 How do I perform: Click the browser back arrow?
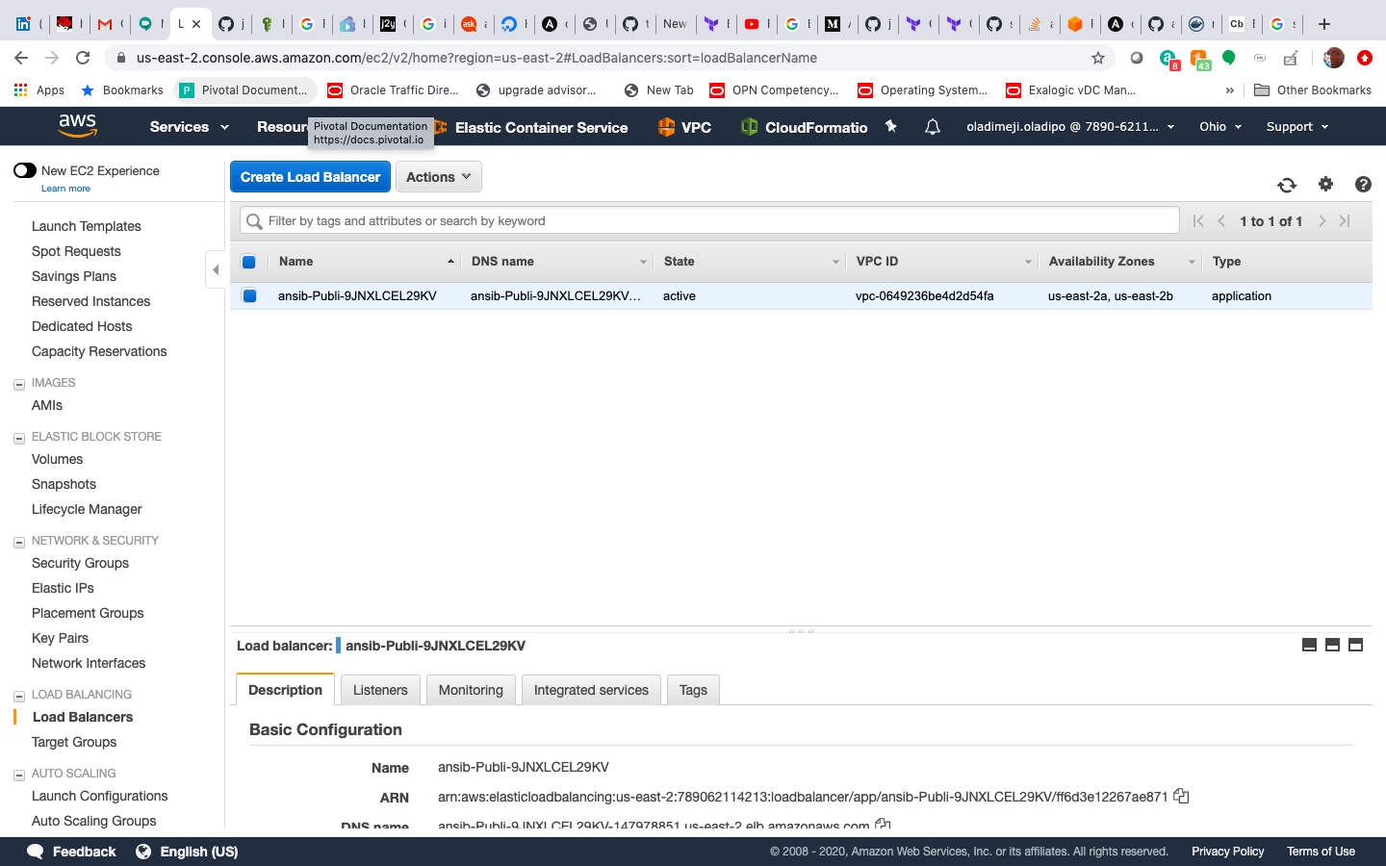(21, 58)
